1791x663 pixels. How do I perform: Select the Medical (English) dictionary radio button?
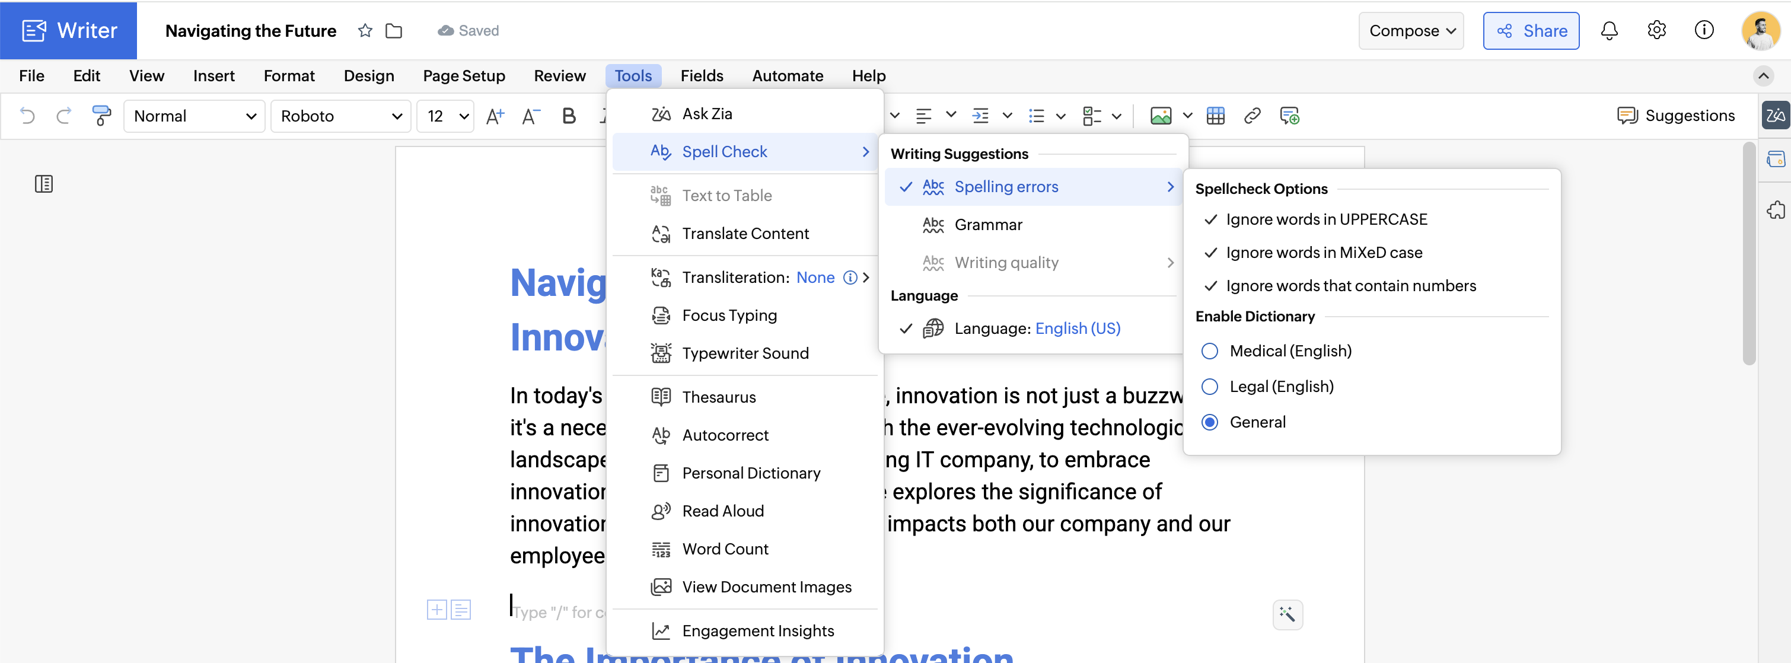[1210, 351]
